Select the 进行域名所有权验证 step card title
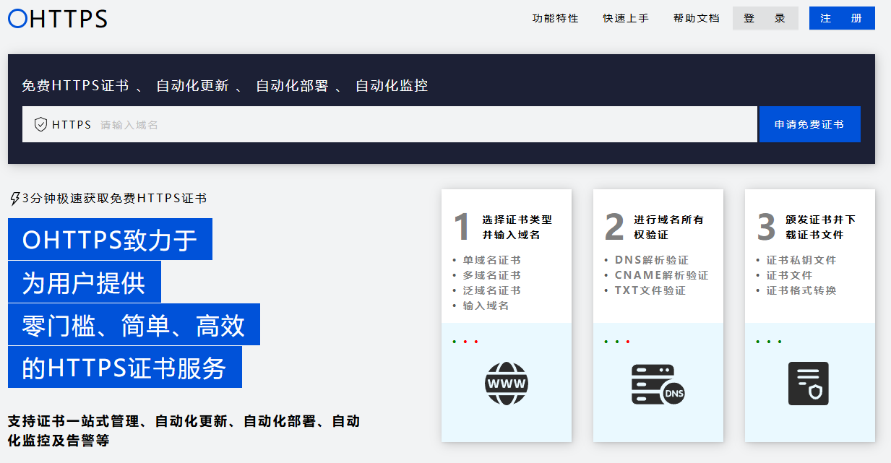Screen dimensions: 891x463 668,227
